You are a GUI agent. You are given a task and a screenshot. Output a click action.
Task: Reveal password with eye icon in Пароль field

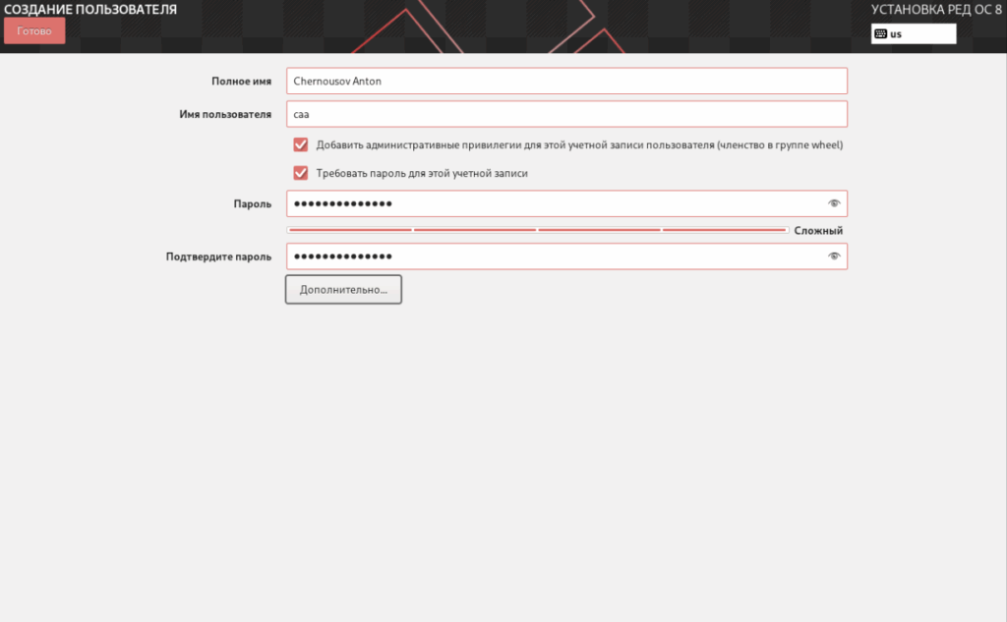[x=834, y=203]
